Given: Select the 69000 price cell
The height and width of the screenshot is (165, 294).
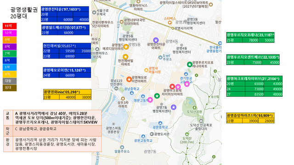Looking at the screenshot, I should (67, 56).
